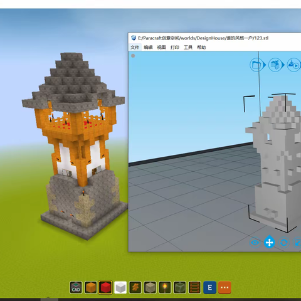Image resolution: width=301 pixels, height=301 pixels.
Task: Select the CAD block in hotbar
Action: tap(76, 287)
